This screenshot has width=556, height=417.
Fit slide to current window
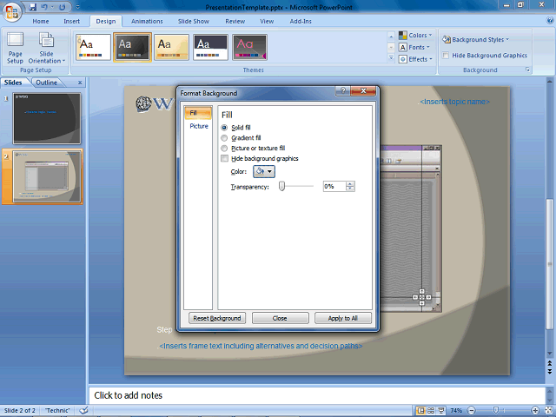pos(548,410)
